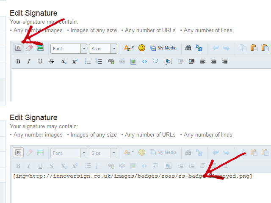Expand text color picker arrow in top editor
271x203 pixels.
click(x=133, y=48)
